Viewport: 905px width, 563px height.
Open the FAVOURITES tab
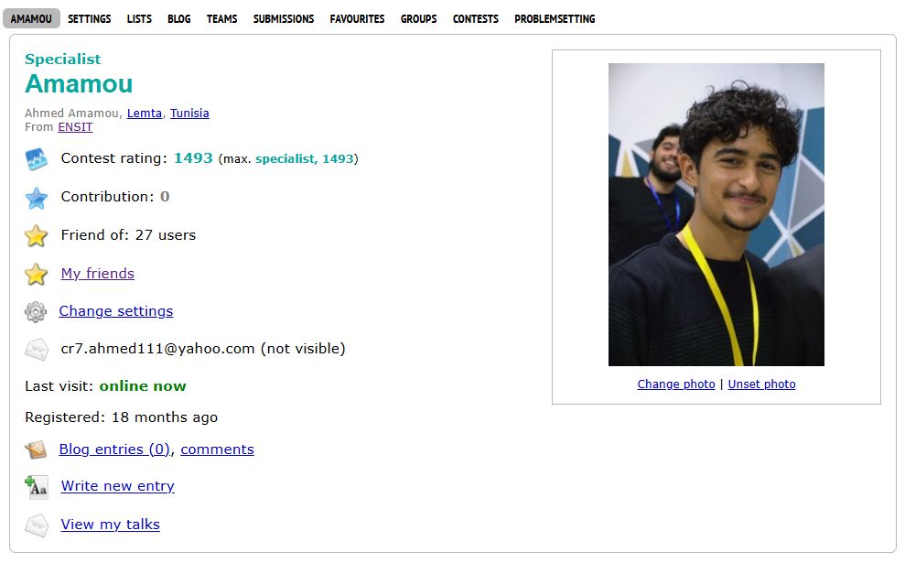tap(357, 19)
